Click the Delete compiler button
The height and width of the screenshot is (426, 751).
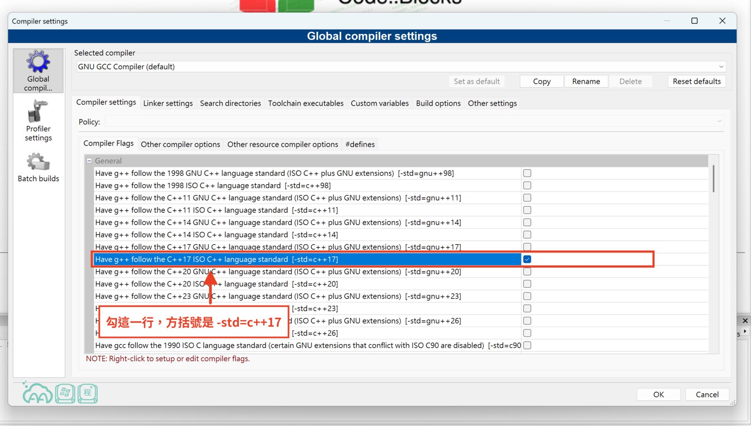pyautogui.click(x=630, y=82)
